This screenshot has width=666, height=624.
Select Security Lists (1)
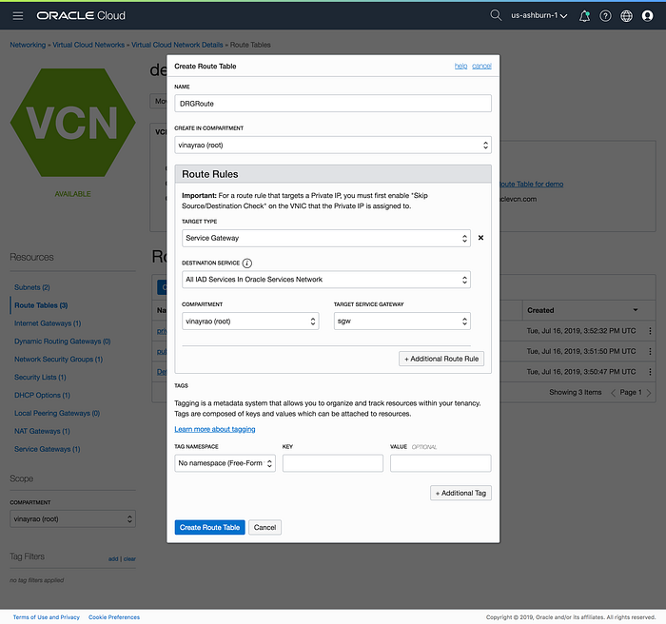(40, 378)
